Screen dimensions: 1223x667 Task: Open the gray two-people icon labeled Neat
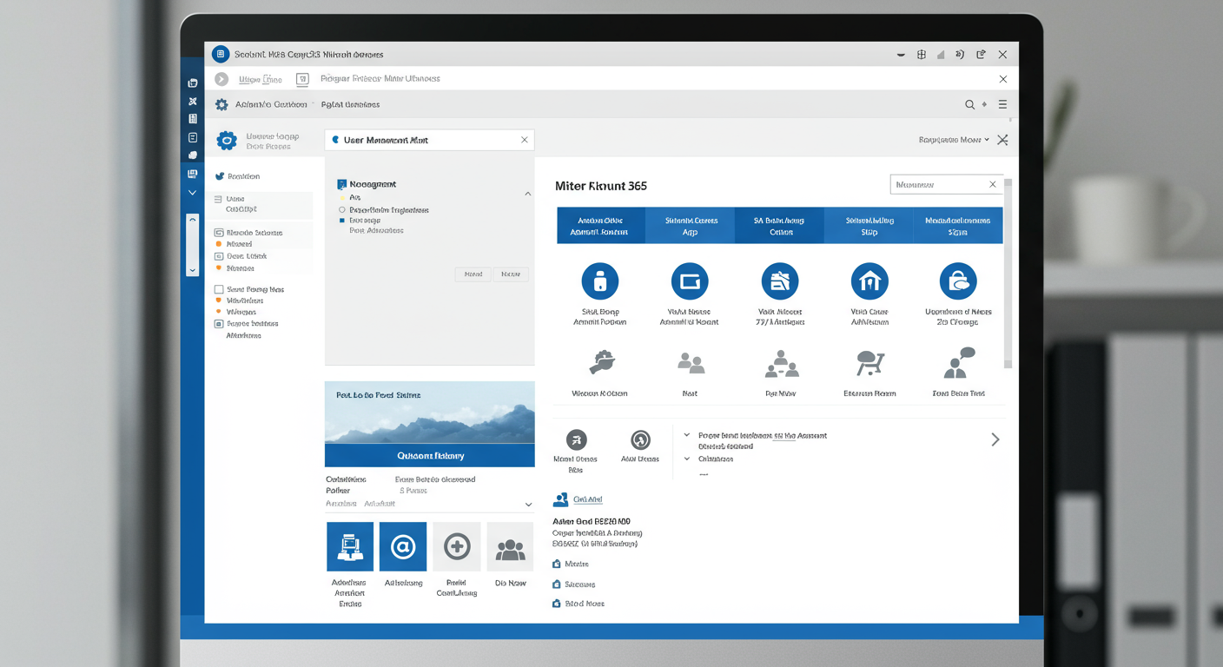(x=691, y=363)
